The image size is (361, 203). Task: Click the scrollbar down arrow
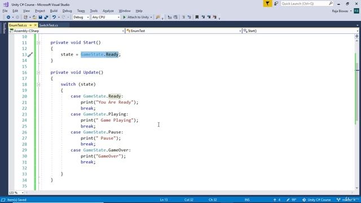pyautogui.click(x=357, y=188)
